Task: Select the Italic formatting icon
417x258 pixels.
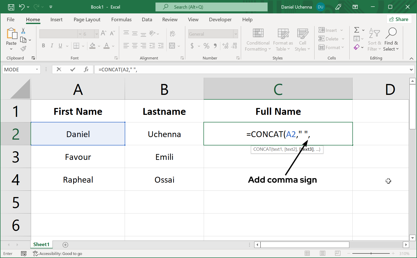Action: [52, 46]
